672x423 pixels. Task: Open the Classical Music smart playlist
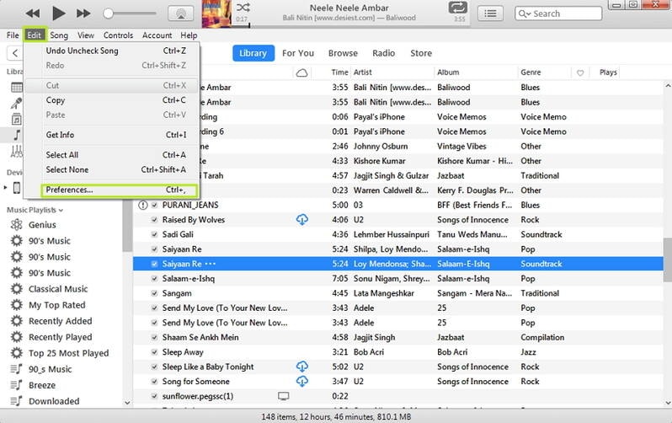pos(58,289)
